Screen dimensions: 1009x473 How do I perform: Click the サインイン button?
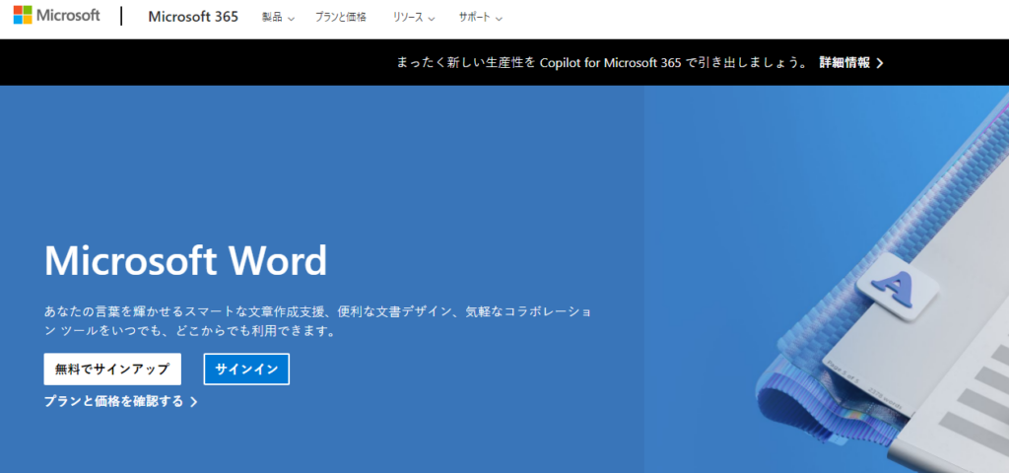click(246, 370)
